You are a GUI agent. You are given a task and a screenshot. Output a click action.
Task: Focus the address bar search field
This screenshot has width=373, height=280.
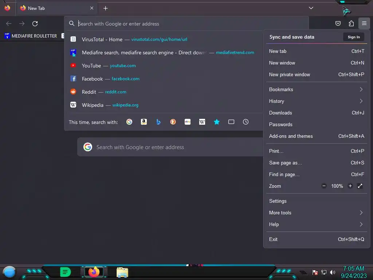tap(186, 24)
